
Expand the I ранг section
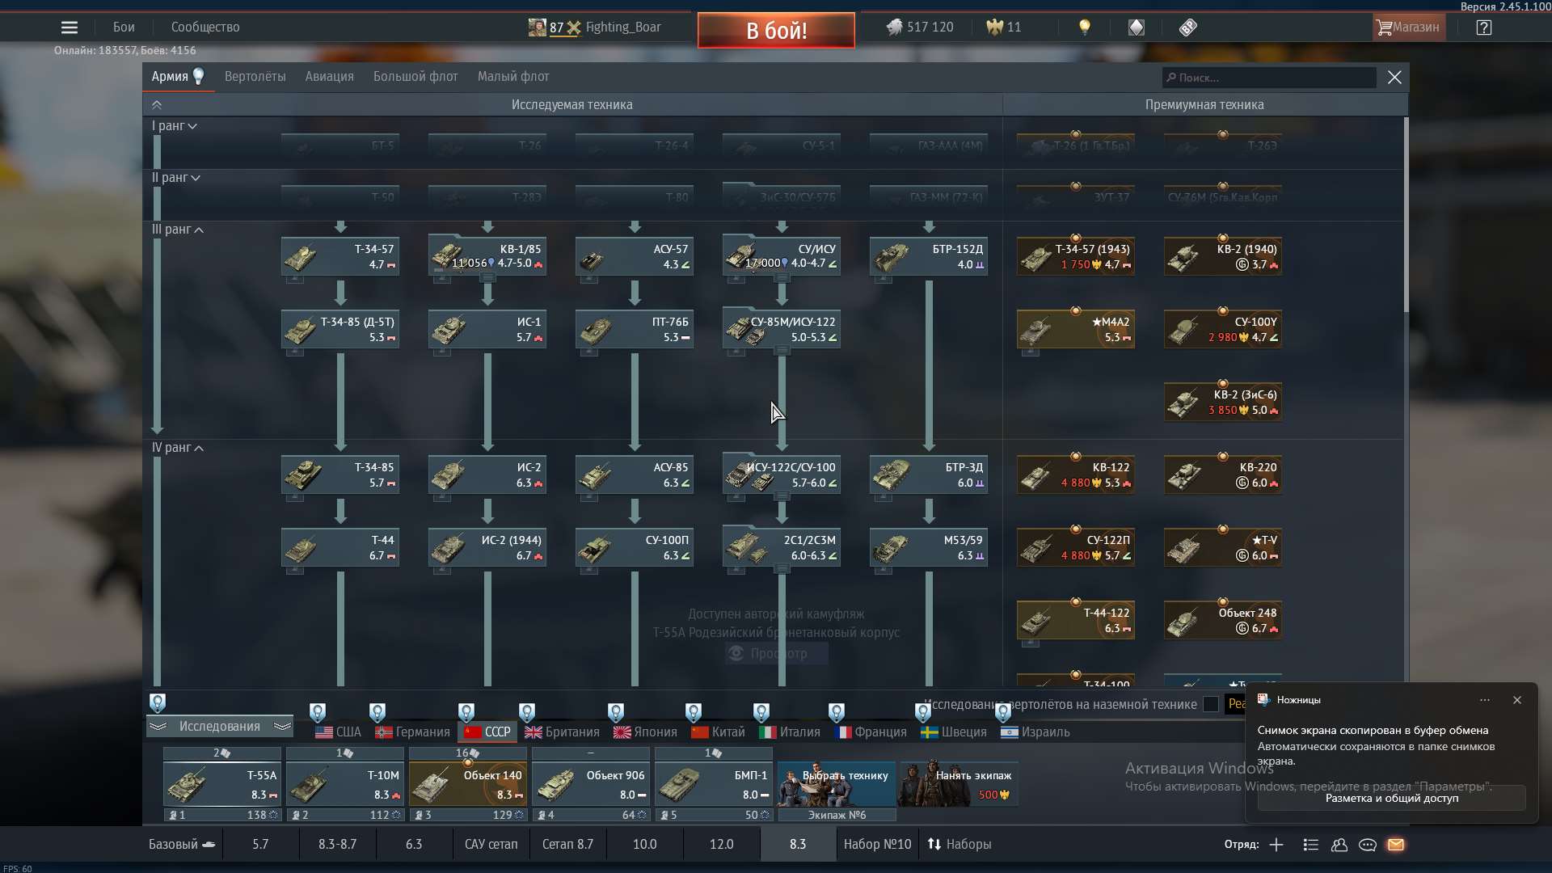point(175,126)
